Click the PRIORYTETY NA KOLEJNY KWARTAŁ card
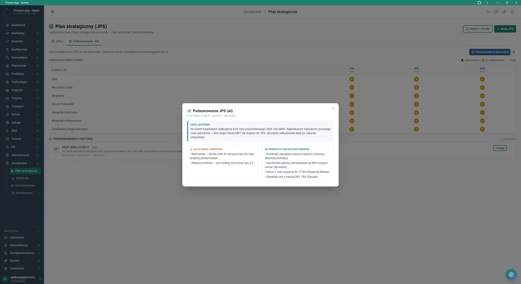521x284 pixels. click(298, 163)
